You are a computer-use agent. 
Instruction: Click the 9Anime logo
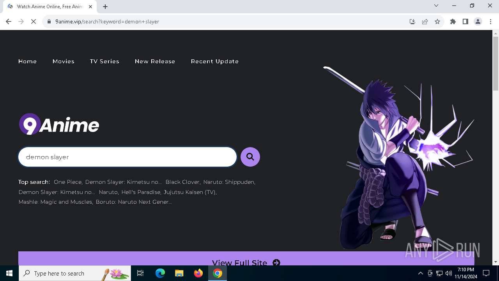tap(59, 124)
